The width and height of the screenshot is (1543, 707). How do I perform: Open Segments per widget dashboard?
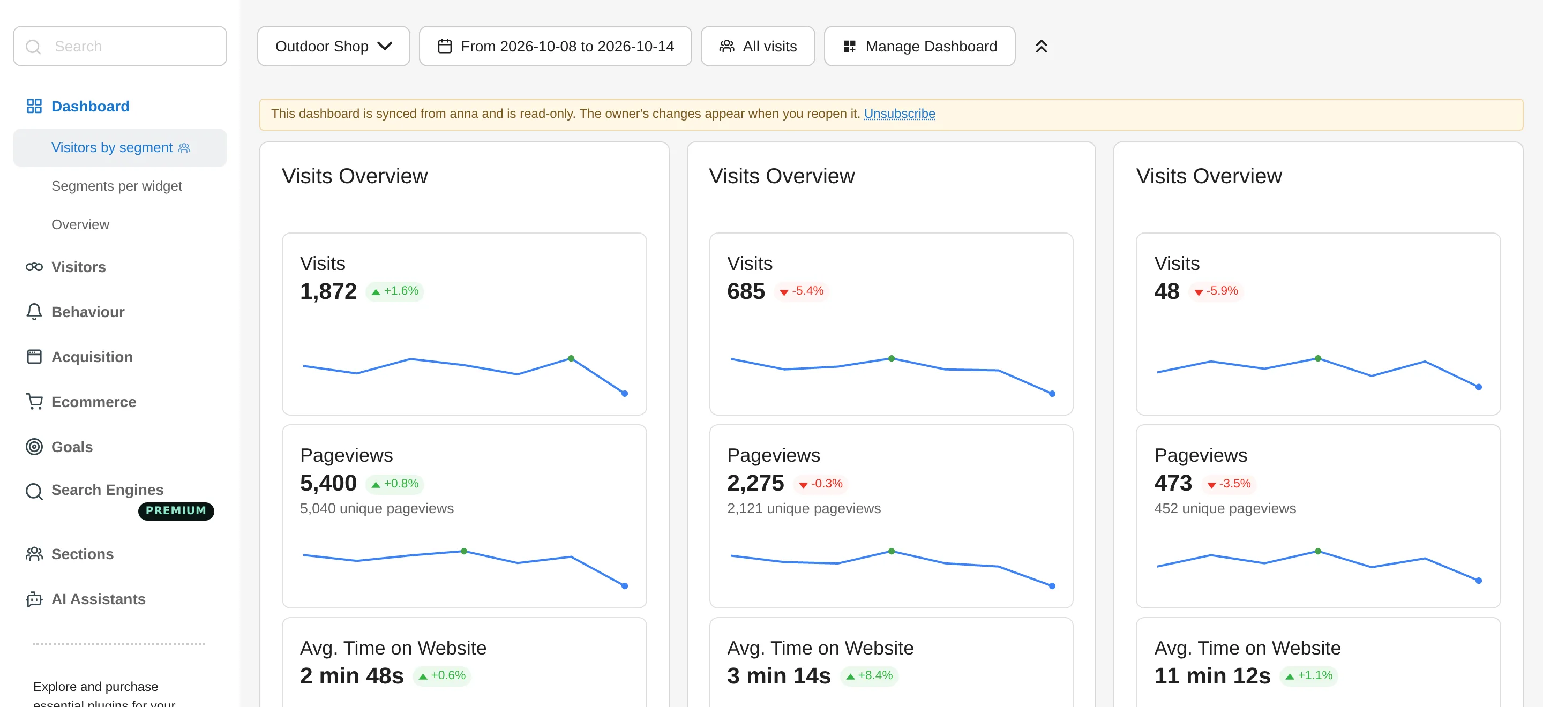pos(117,186)
